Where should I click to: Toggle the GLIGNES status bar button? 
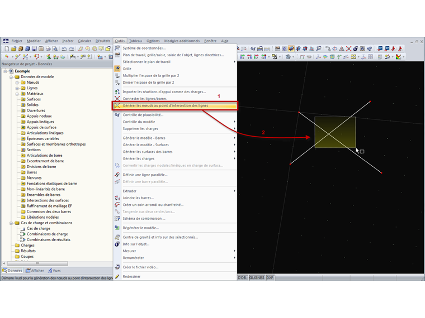click(257, 278)
